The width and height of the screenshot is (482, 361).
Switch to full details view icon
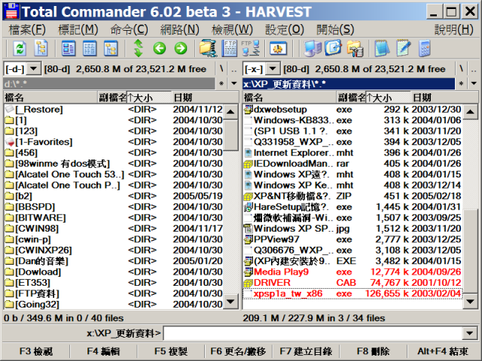tap(90, 48)
